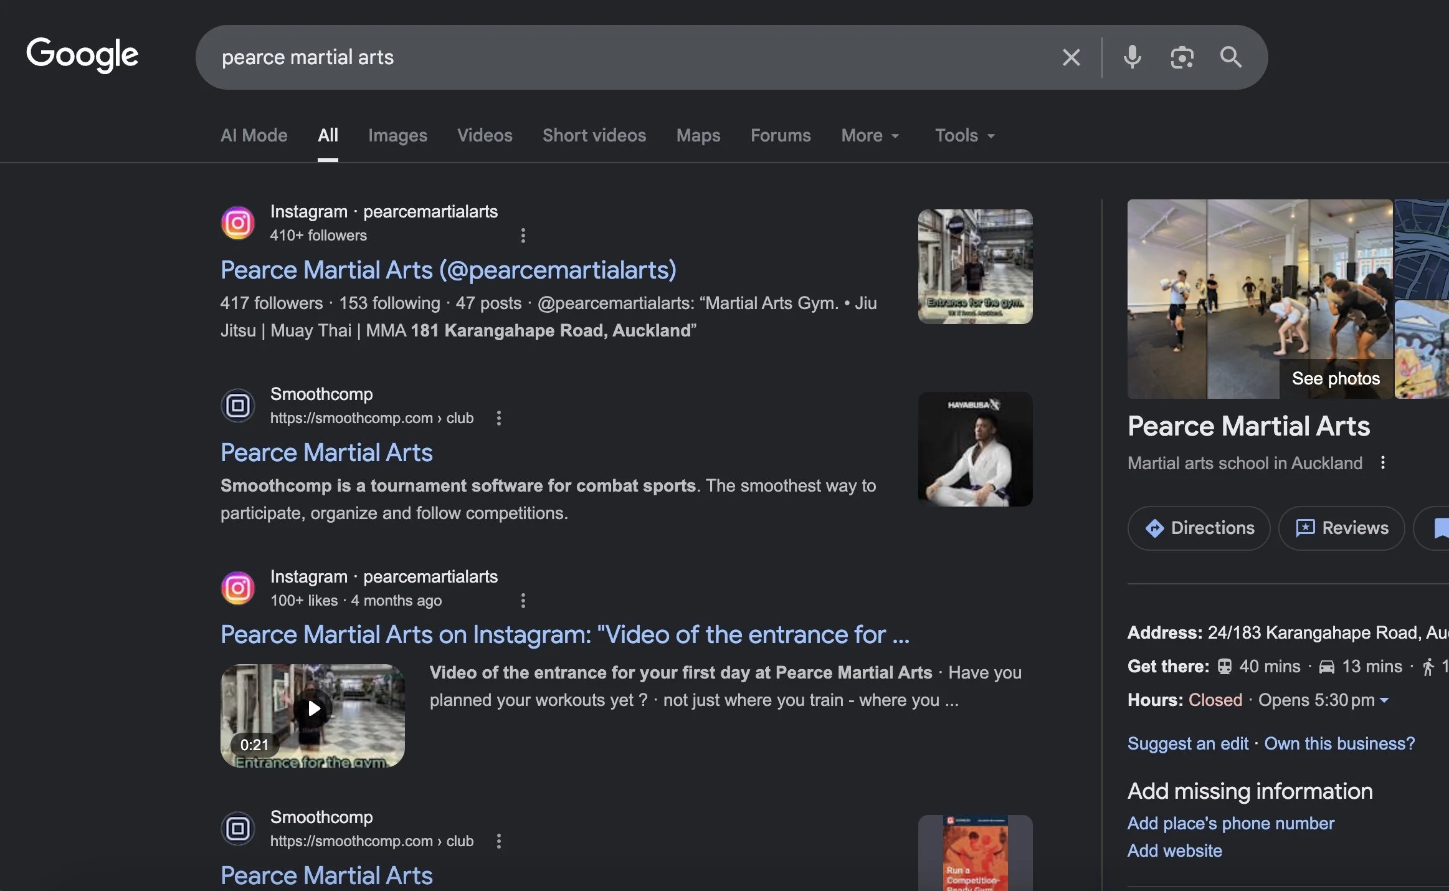The width and height of the screenshot is (1449, 891).
Task: Open options menu for 410+ followers result
Action: point(523,236)
